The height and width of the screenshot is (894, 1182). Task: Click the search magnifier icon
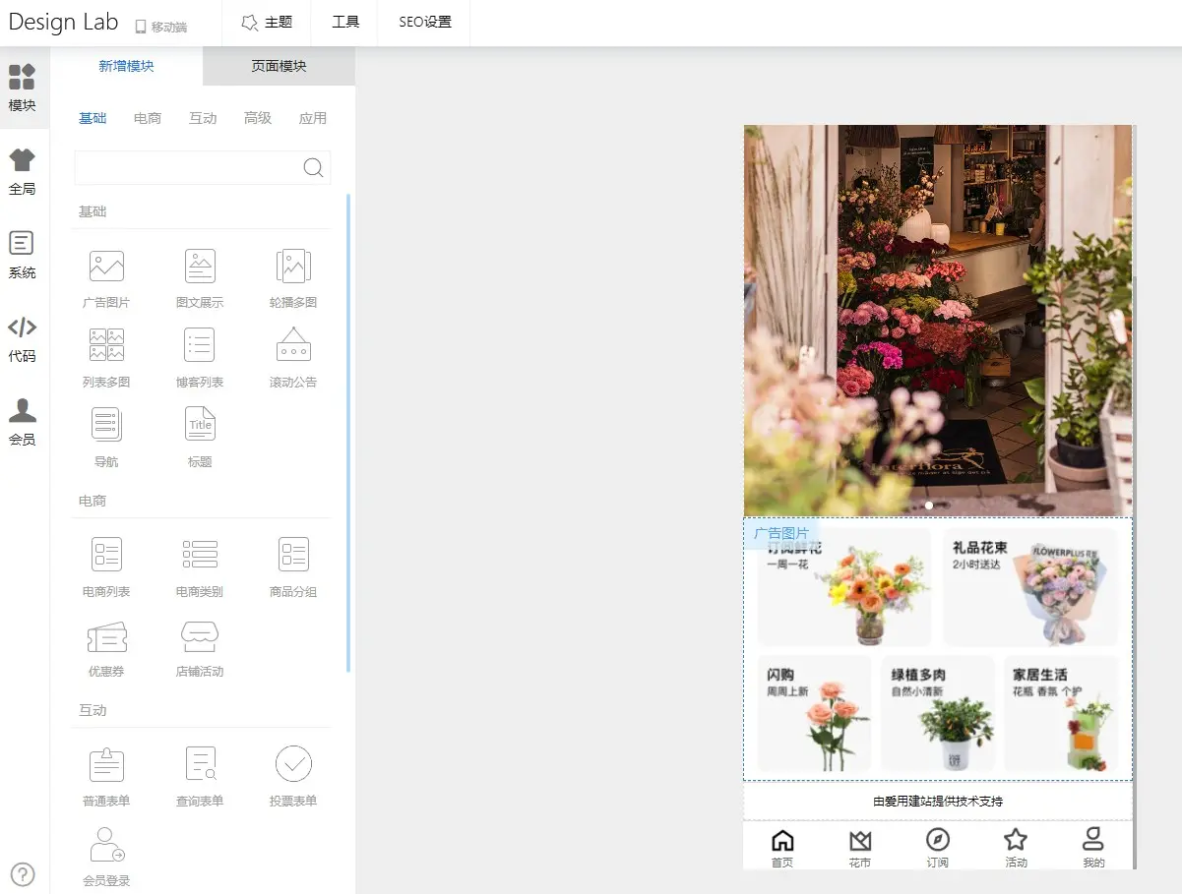click(313, 167)
